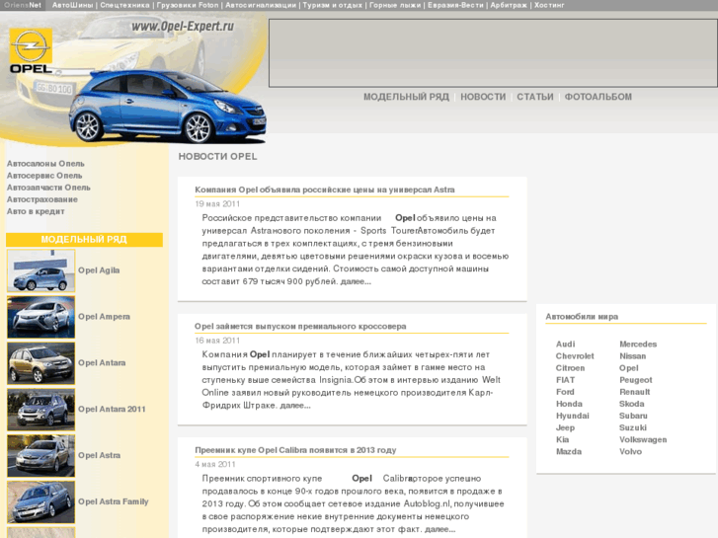This screenshot has height=538, width=718.
Task: Click the Opel logo in header
Action: coord(31,51)
